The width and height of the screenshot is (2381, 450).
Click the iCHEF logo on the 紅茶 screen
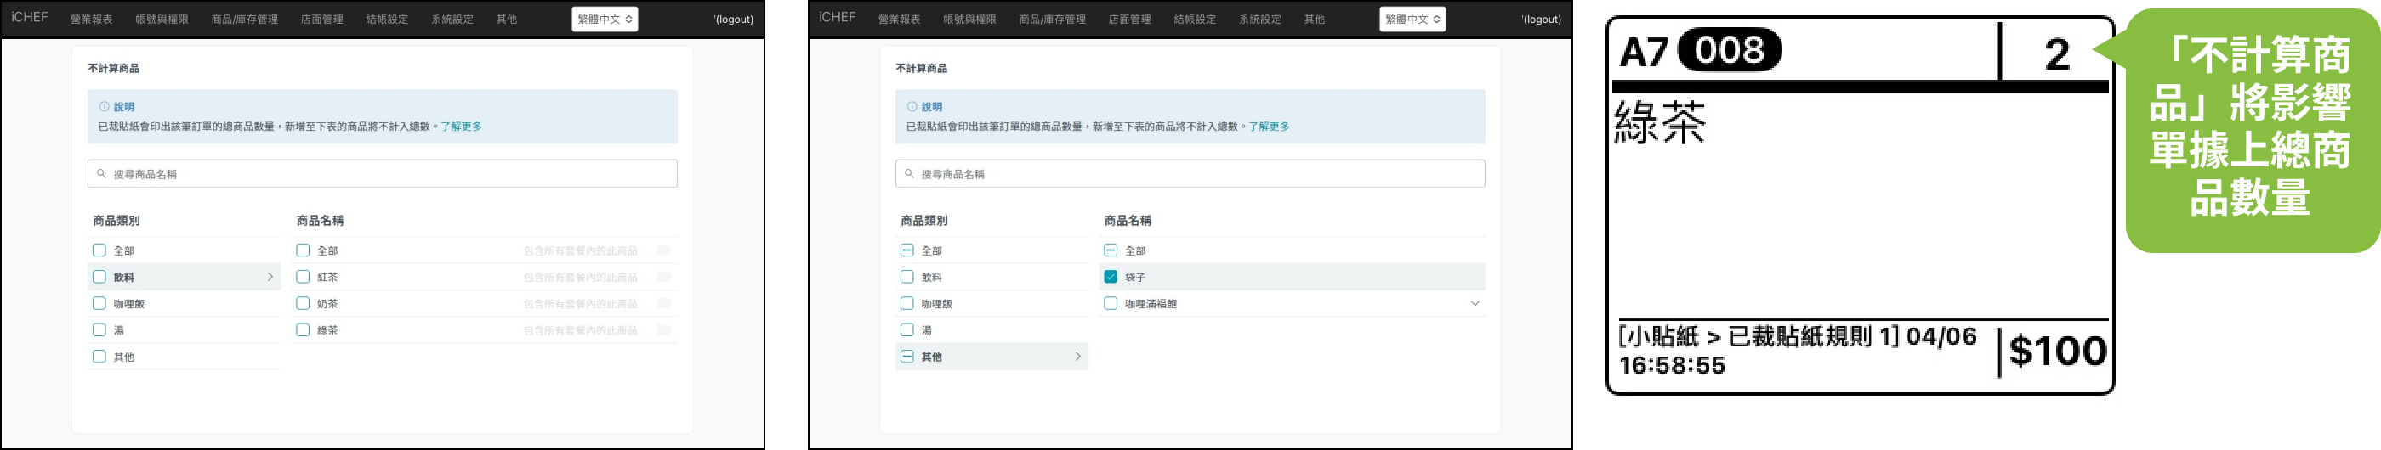tap(30, 18)
